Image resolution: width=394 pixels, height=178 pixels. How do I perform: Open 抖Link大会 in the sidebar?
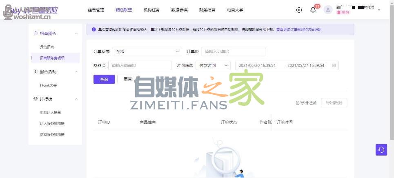point(48,85)
